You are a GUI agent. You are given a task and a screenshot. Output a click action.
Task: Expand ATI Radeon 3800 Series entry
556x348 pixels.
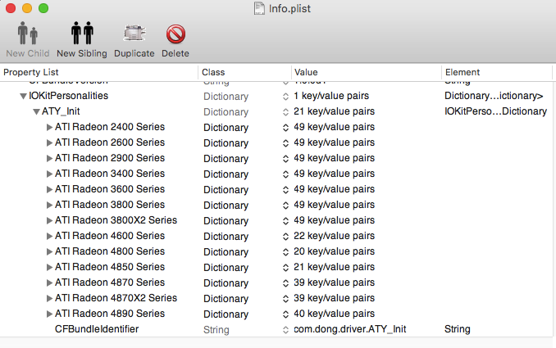(x=50, y=205)
